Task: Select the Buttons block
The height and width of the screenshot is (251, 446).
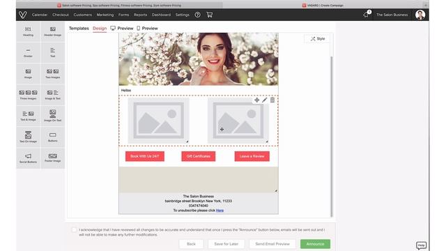Action: pyautogui.click(x=53, y=137)
